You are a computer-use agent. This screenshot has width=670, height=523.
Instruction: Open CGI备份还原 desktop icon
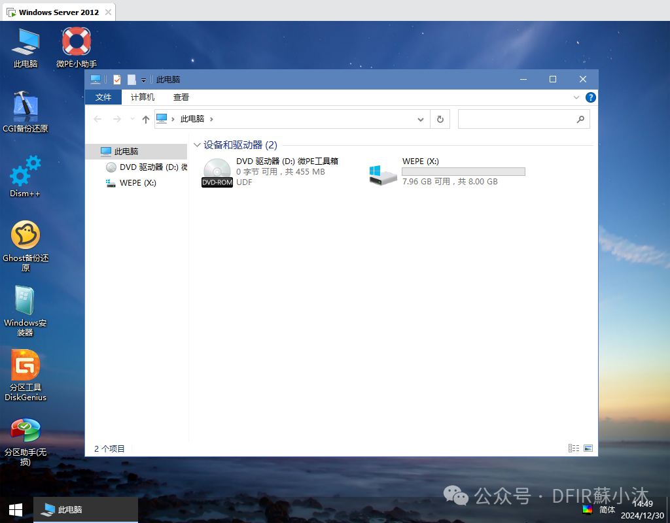26,112
